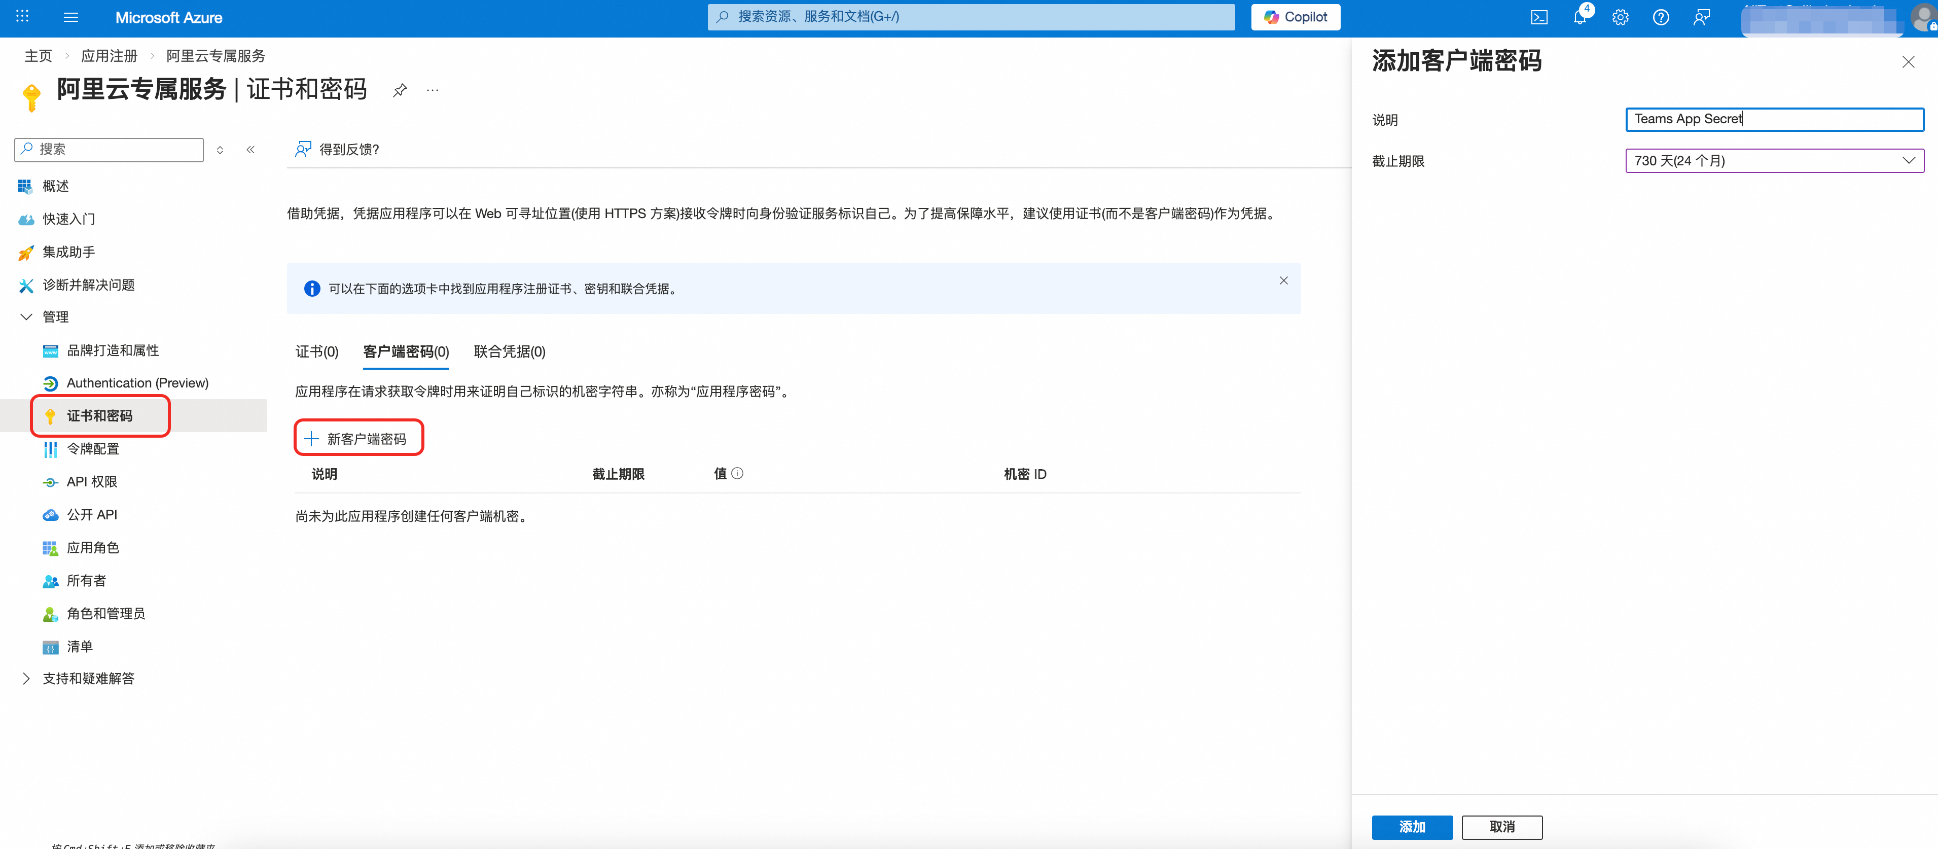Click the value column info icon

737,473
